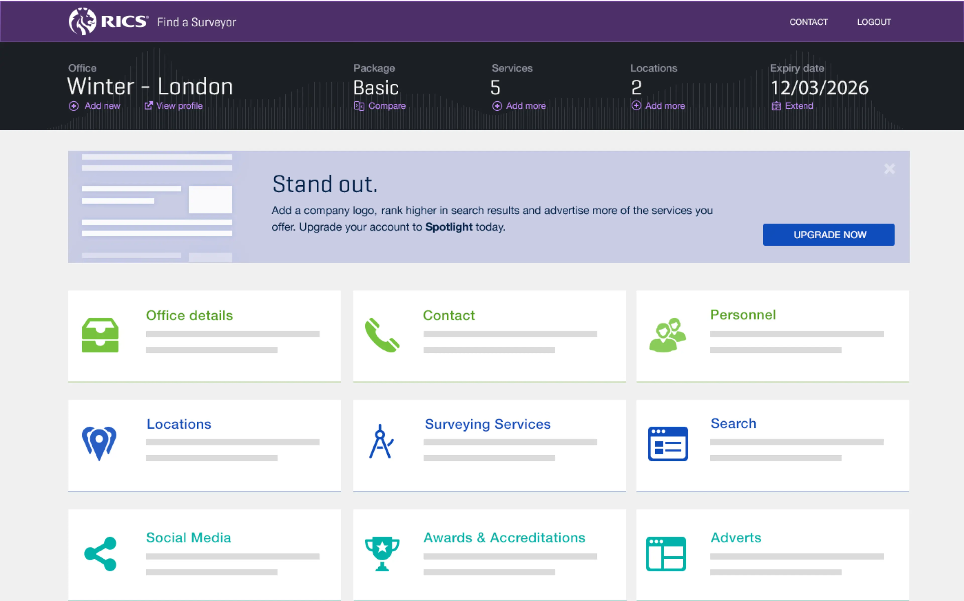
Task: Click the Office details inbox icon
Action: [x=100, y=335]
